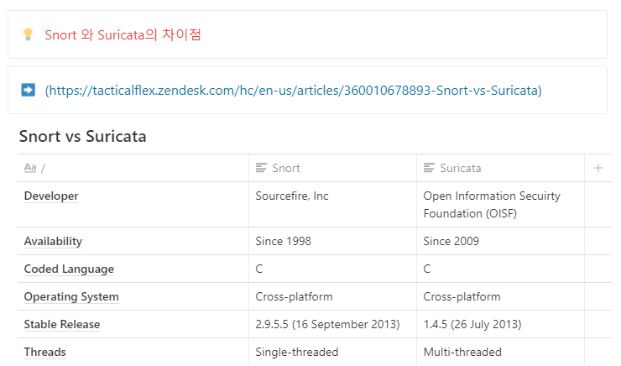Open the Availability row
Viewport: 621px width, 366px height.
53,241
